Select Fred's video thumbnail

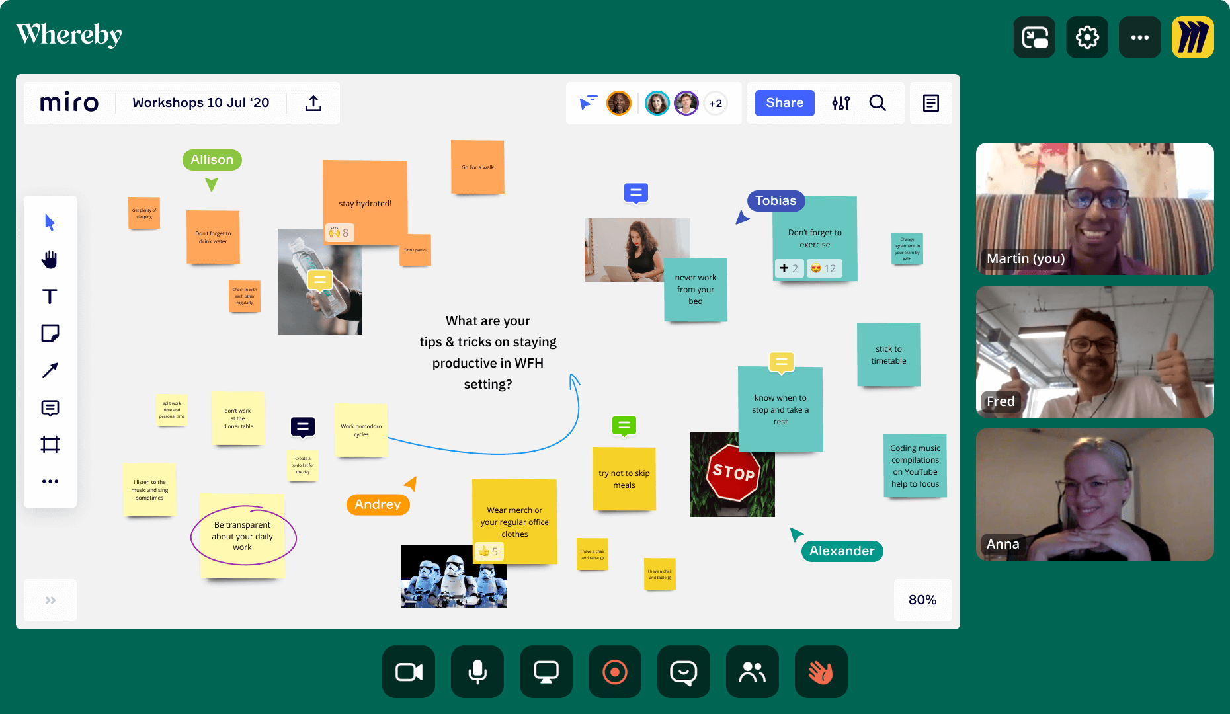[x=1094, y=352]
